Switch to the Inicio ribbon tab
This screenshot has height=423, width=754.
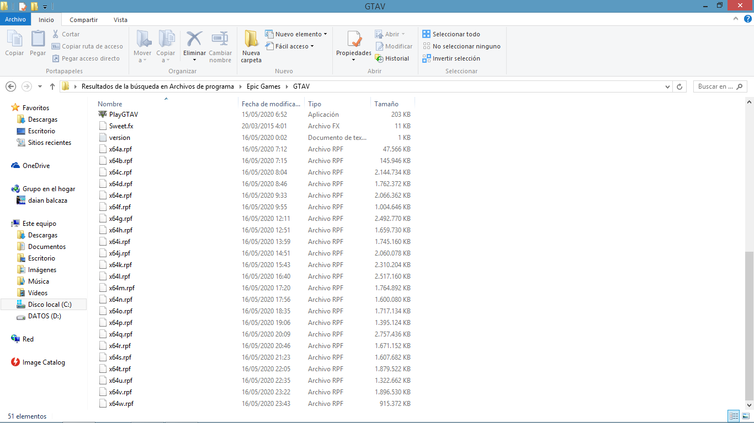click(x=46, y=19)
